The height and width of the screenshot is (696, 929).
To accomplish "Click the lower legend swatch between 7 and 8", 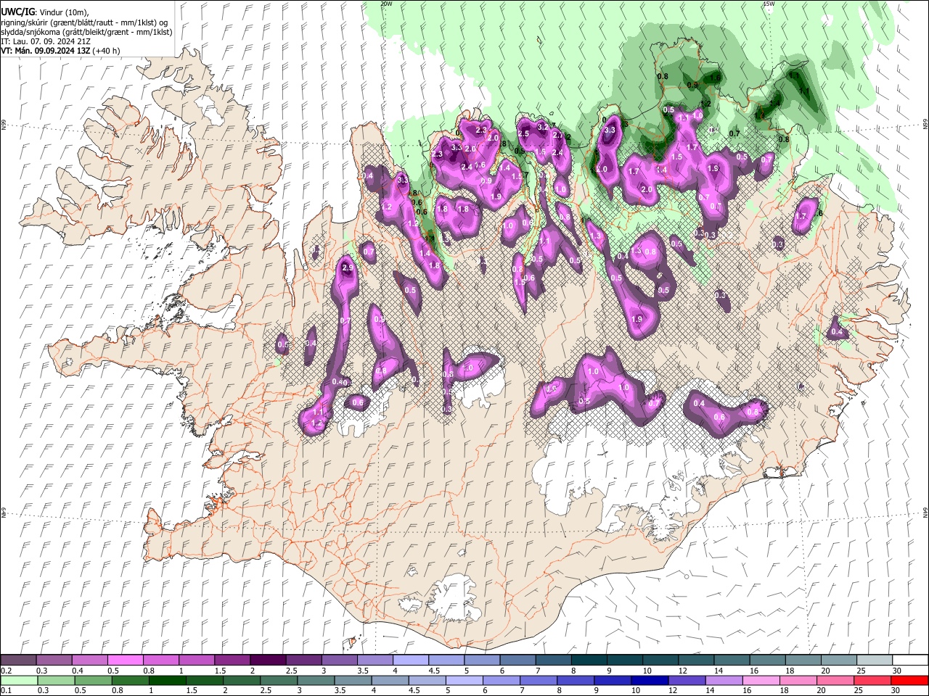I will tap(539, 680).
